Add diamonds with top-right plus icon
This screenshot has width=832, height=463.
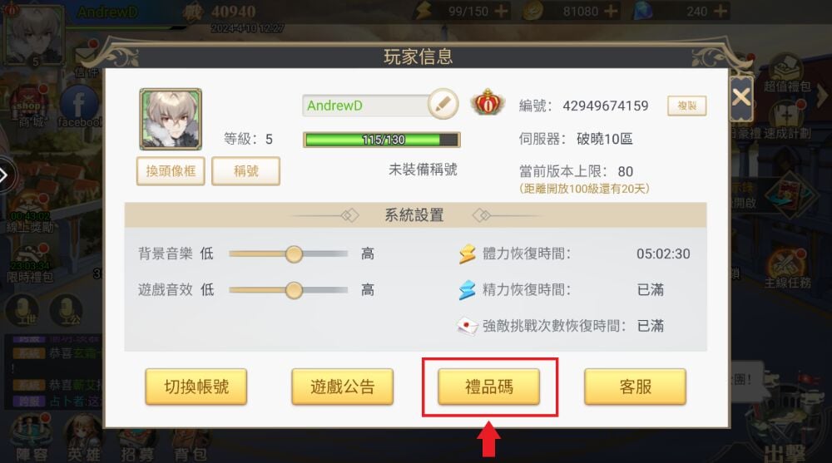[720, 11]
